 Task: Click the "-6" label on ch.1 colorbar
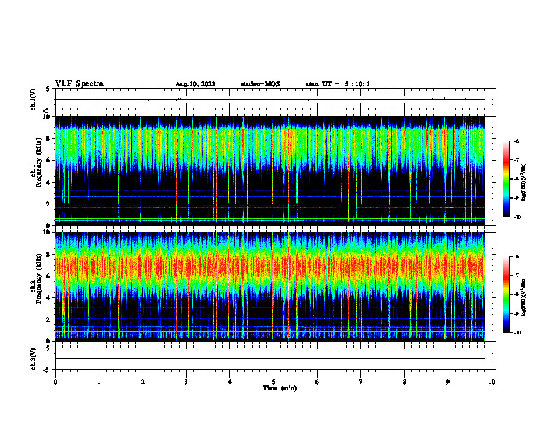pyautogui.click(x=516, y=141)
